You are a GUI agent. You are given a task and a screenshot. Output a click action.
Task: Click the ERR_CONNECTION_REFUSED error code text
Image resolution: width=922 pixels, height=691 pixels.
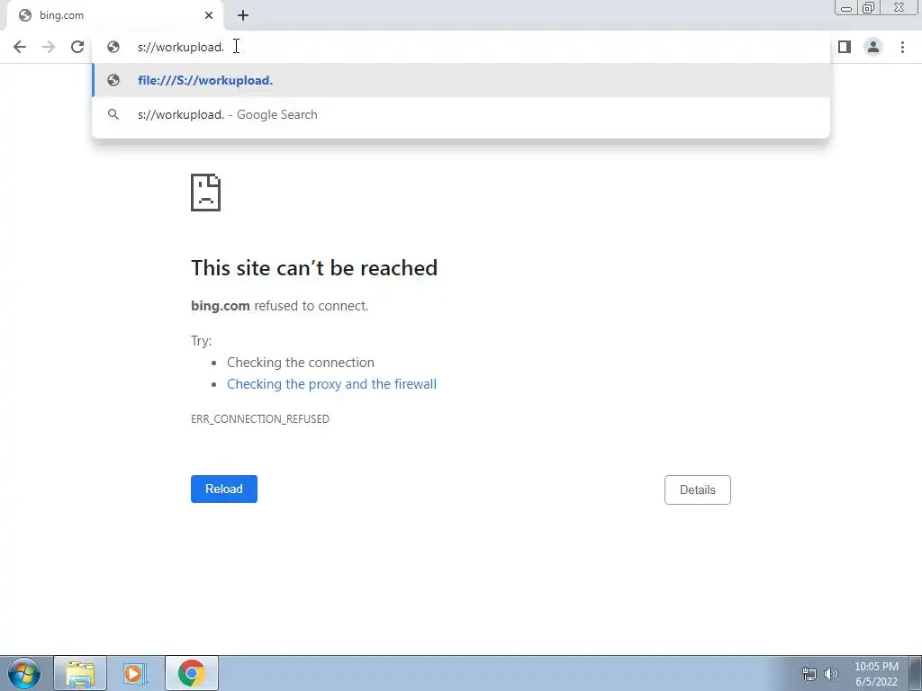[x=260, y=419]
